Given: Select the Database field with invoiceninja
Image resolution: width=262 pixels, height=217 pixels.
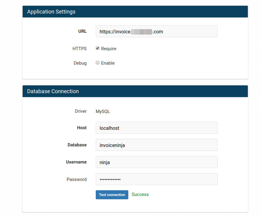Looking at the screenshot, I should [x=156, y=145].
